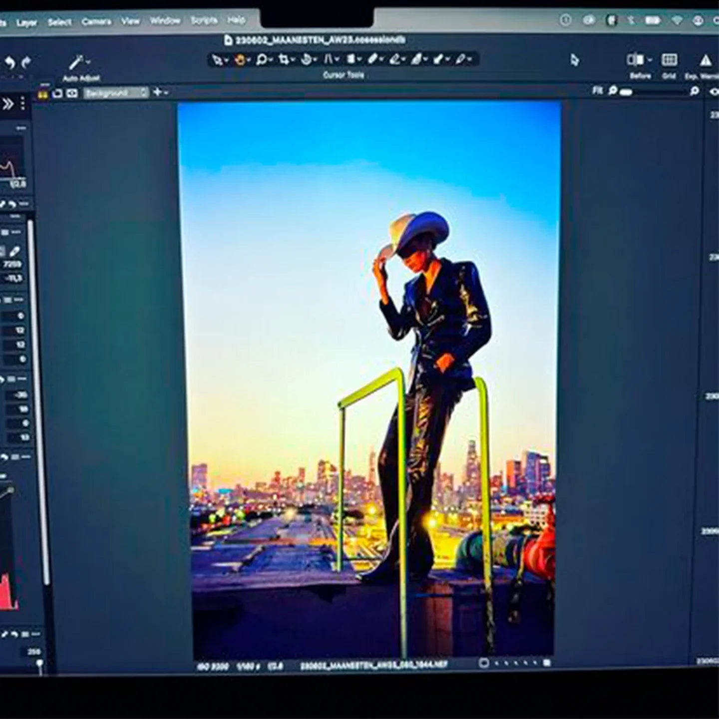Image resolution: width=719 pixels, height=719 pixels.
Task: Open the Camera menu
Action: tap(96, 22)
